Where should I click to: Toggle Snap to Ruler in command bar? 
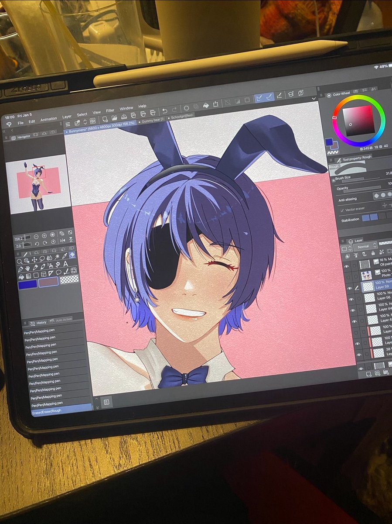259,98
